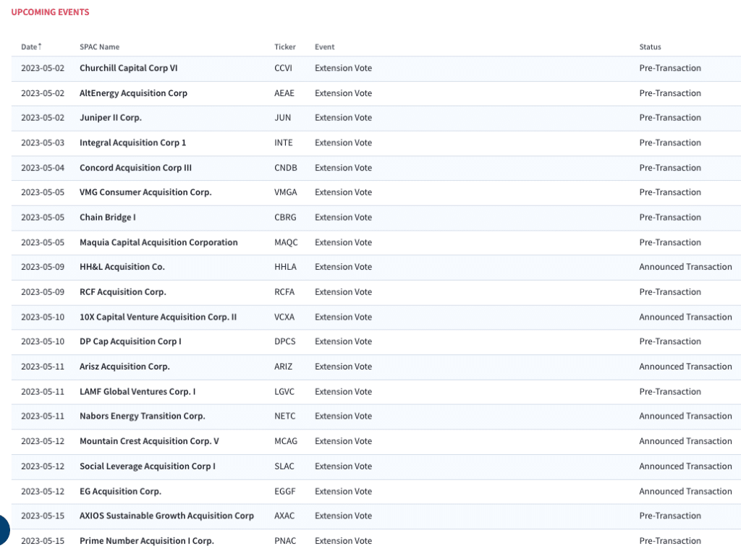Image resolution: width=741 pixels, height=551 pixels.
Task: Click the PNAC ticker
Action: click(x=285, y=541)
